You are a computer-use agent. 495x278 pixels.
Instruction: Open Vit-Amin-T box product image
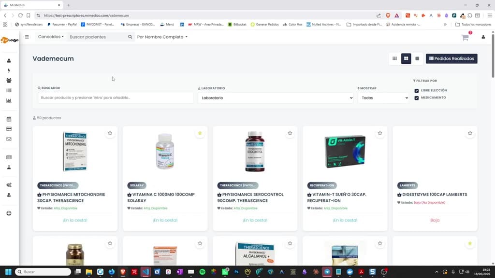coord(345,152)
